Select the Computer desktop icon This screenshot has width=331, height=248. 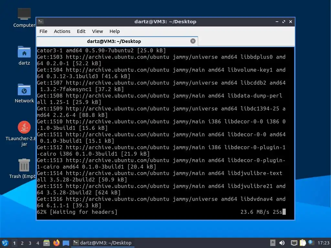24,18
